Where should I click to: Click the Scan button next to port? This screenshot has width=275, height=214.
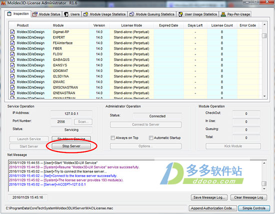pos(83,121)
